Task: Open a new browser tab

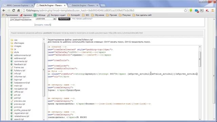Action: [x=103, y=5]
